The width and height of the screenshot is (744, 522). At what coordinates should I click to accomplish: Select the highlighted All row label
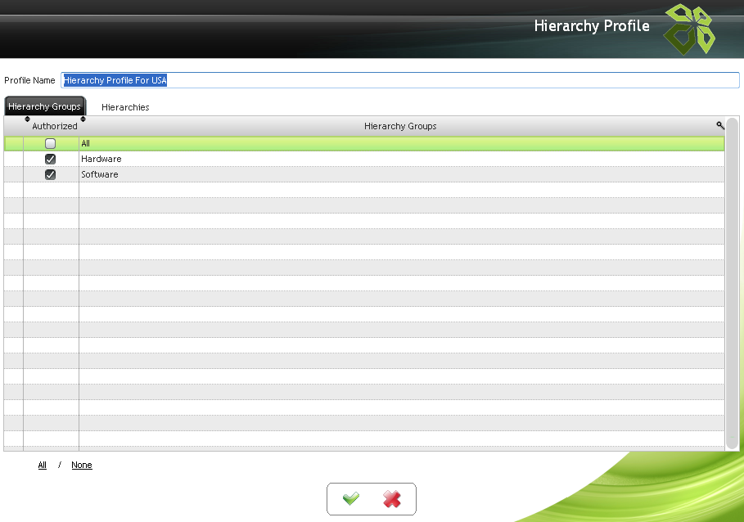coord(86,143)
